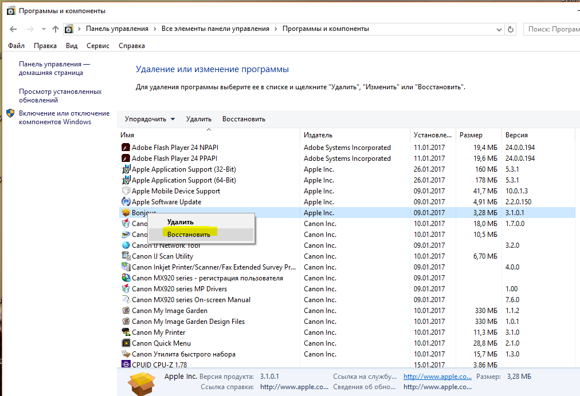Click the Apple Application Support (64-Bit) icon
580x396 pixels.
126,180
